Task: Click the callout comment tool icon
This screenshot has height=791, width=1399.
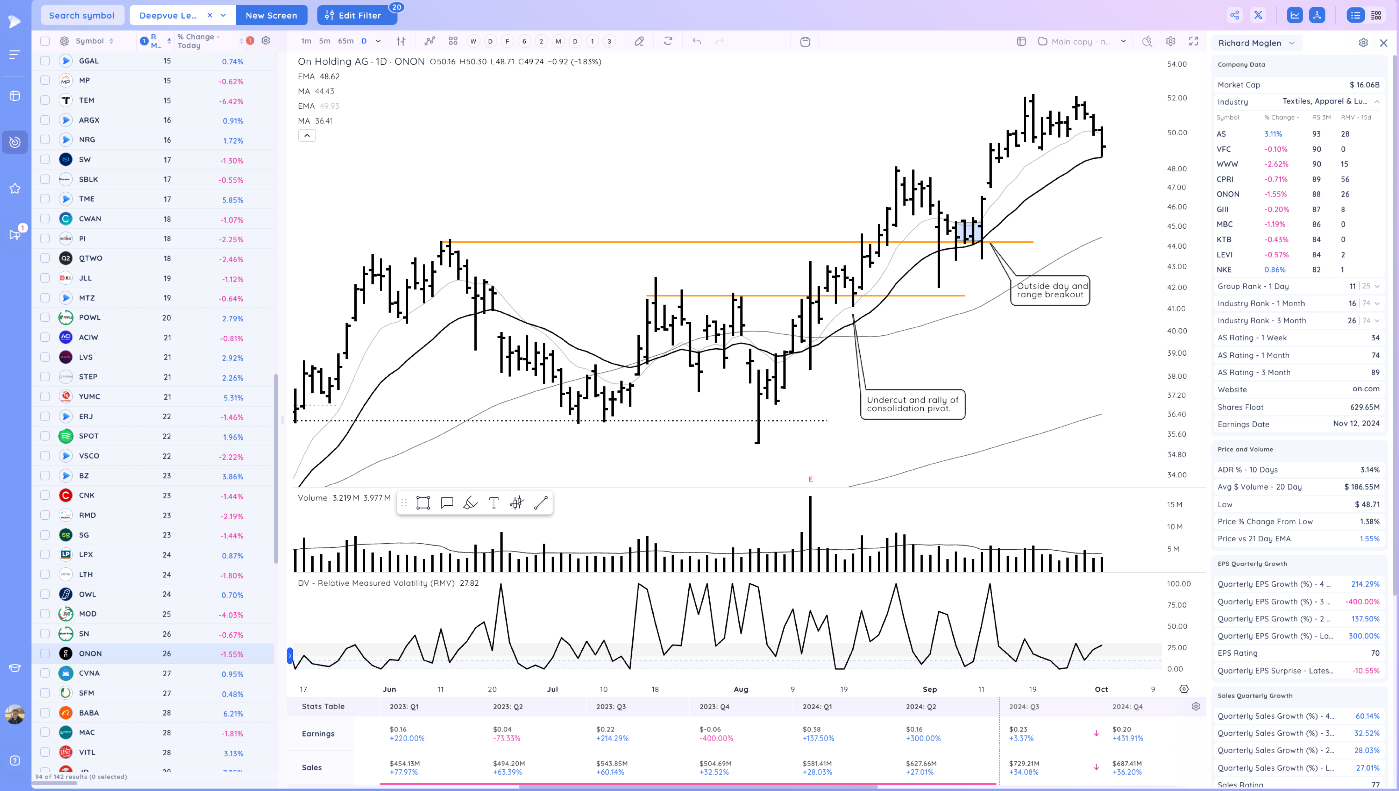Action: [x=447, y=503]
